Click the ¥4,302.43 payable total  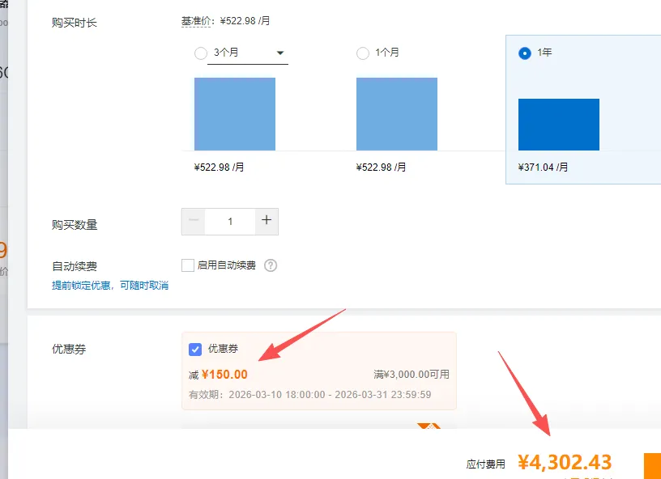click(x=565, y=462)
